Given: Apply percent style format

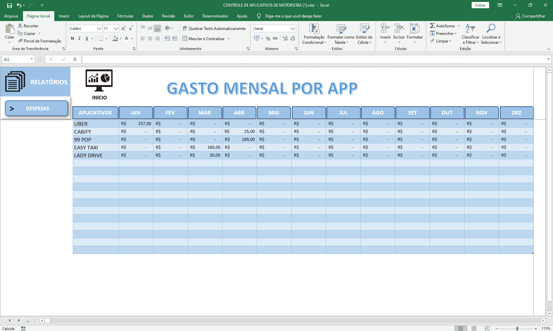Looking at the screenshot, I should 268,38.
